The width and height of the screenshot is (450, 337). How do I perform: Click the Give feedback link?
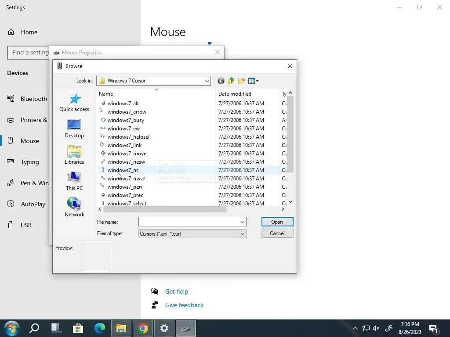(x=184, y=305)
